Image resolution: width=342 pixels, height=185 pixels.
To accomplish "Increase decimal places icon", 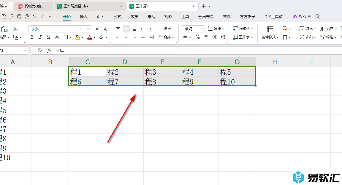I will click(x=214, y=37).
